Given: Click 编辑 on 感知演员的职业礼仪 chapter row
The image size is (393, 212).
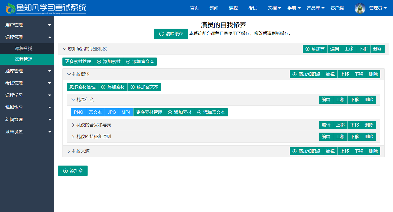Looking at the screenshot, I should (x=335, y=49).
